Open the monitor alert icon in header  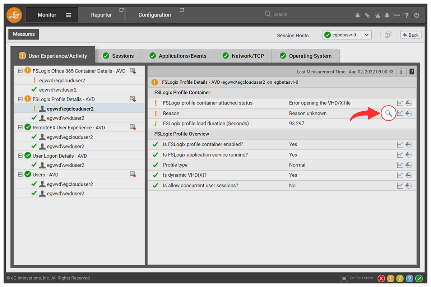click(377, 15)
